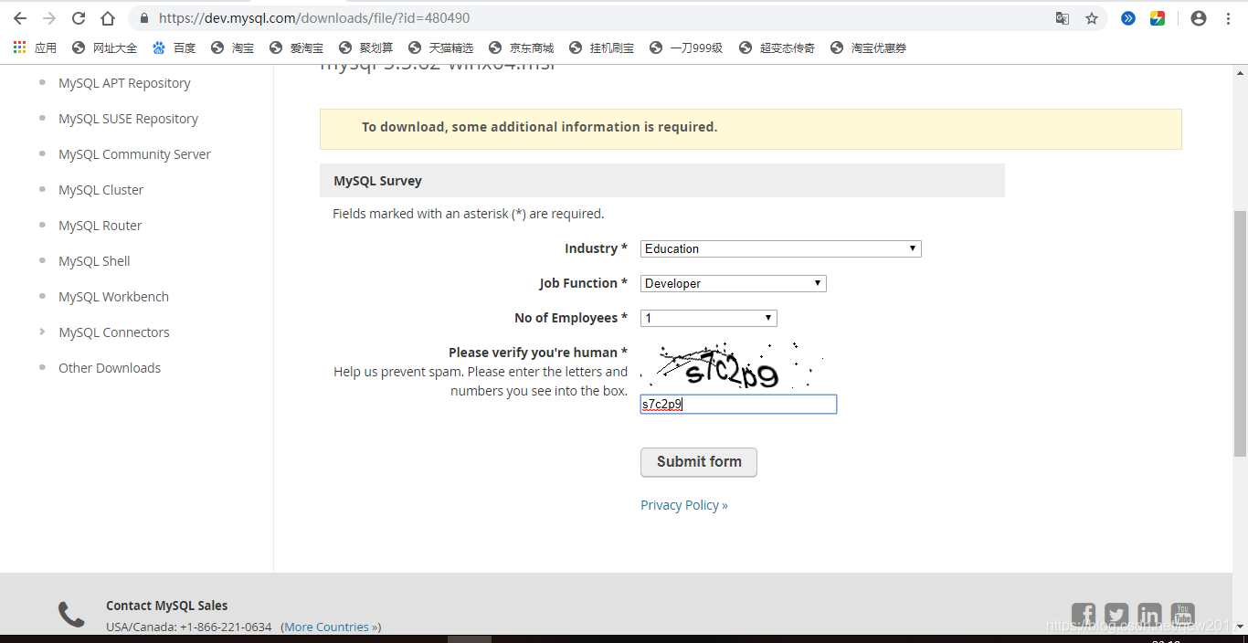1248x643 pixels.
Task: Reload the page with the refresh icon
Action: tap(79, 18)
